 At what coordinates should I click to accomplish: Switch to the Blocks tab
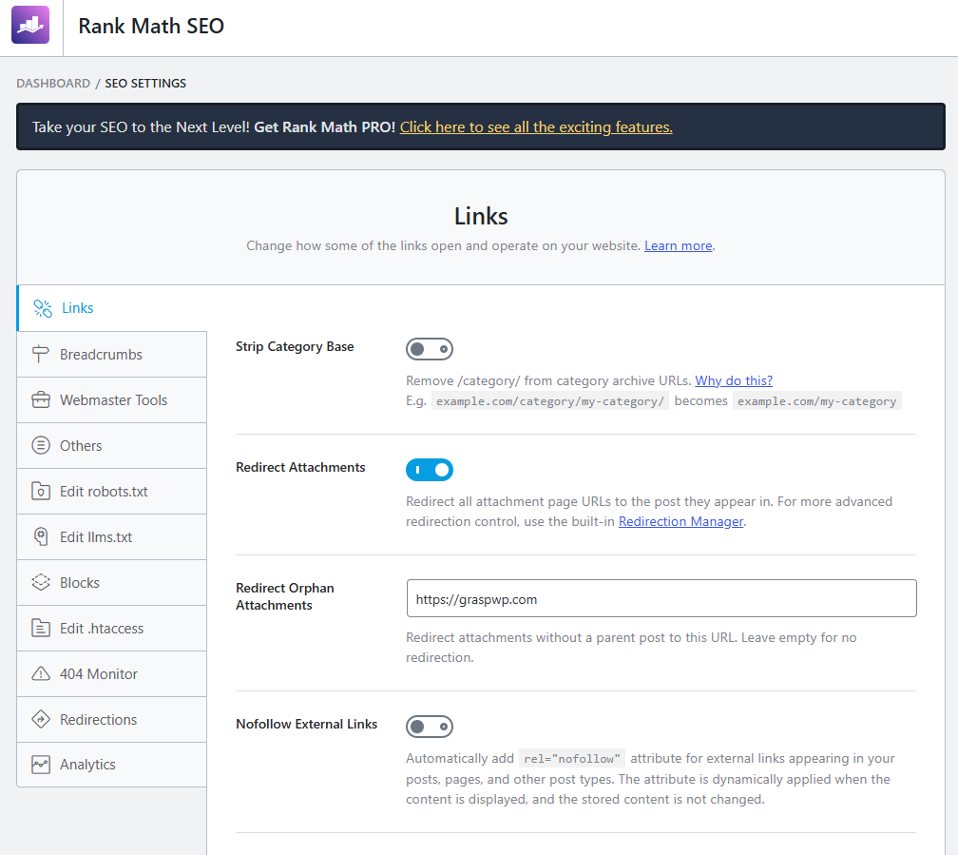click(112, 582)
